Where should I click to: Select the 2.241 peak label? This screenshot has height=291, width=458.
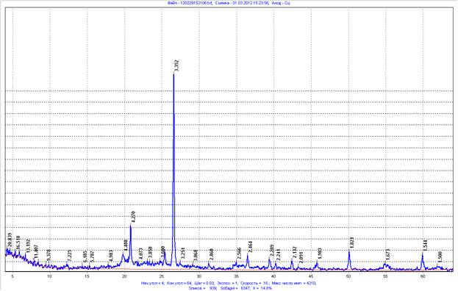279,255
